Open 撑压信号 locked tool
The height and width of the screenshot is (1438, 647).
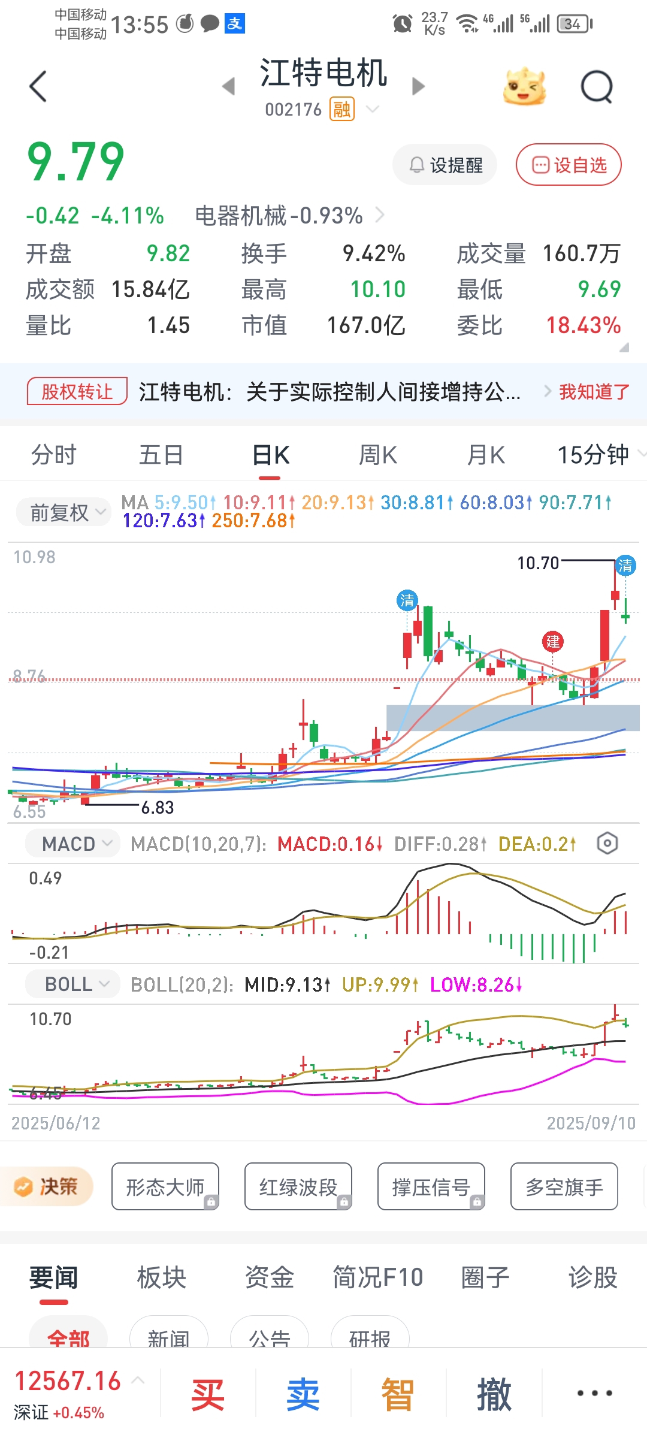pos(431,1186)
